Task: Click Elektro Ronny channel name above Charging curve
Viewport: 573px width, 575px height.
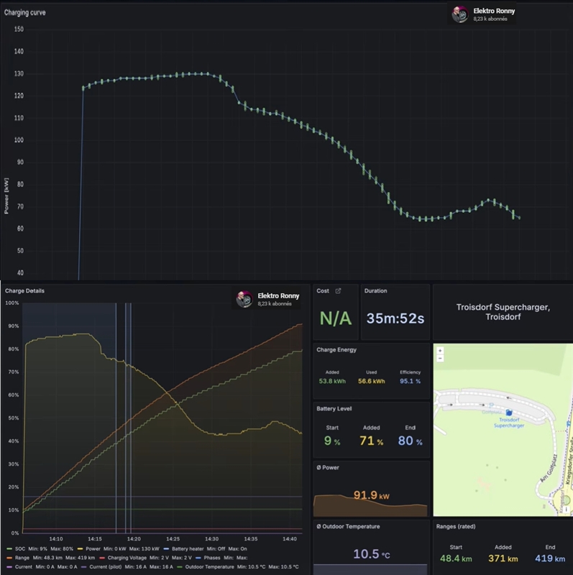Action: coord(494,11)
